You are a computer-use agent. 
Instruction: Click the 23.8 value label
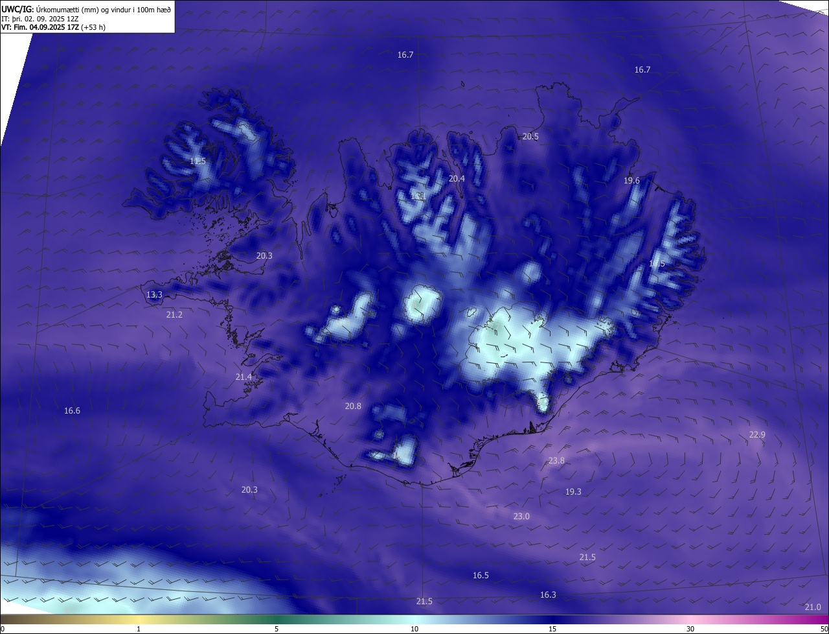556,461
